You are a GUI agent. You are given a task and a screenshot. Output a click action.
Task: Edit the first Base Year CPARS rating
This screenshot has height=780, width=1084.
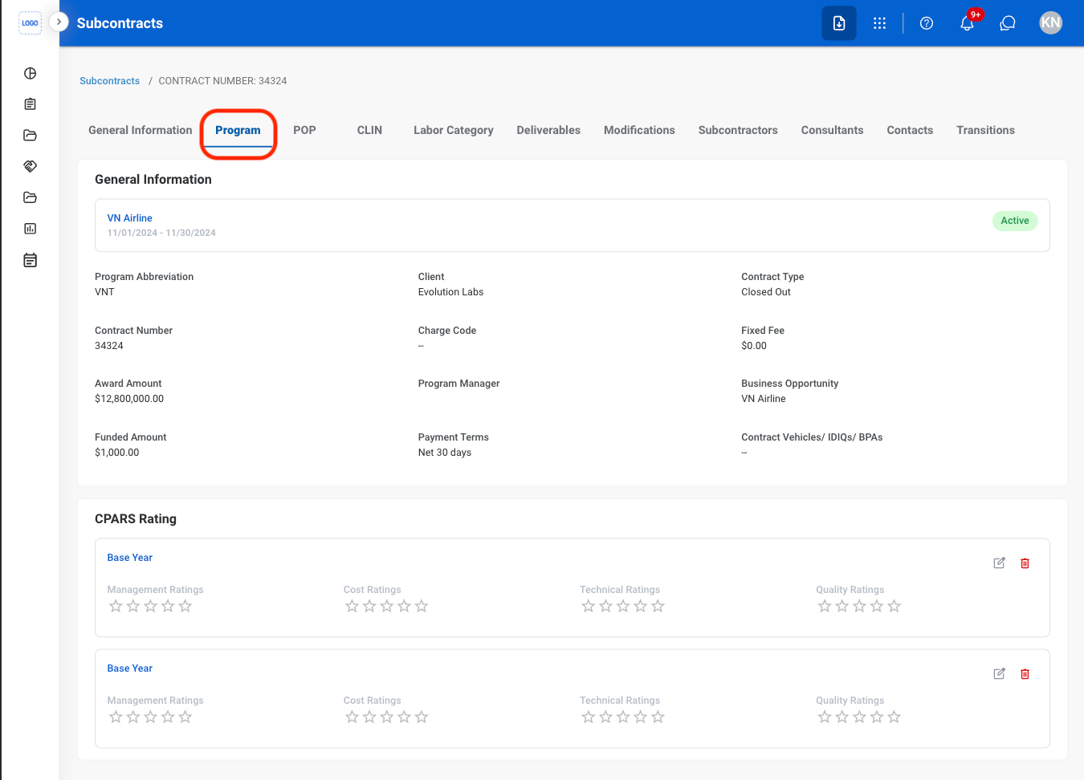click(1000, 563)
